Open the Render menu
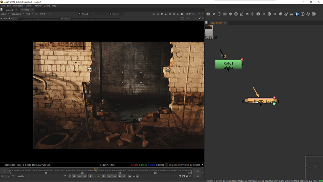This screenshot has width=323, height=182. click(x=38, y=6)
